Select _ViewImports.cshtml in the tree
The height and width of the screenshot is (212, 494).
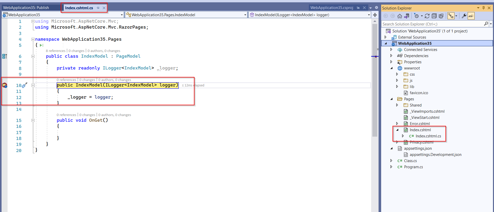[x=427, y=111]
